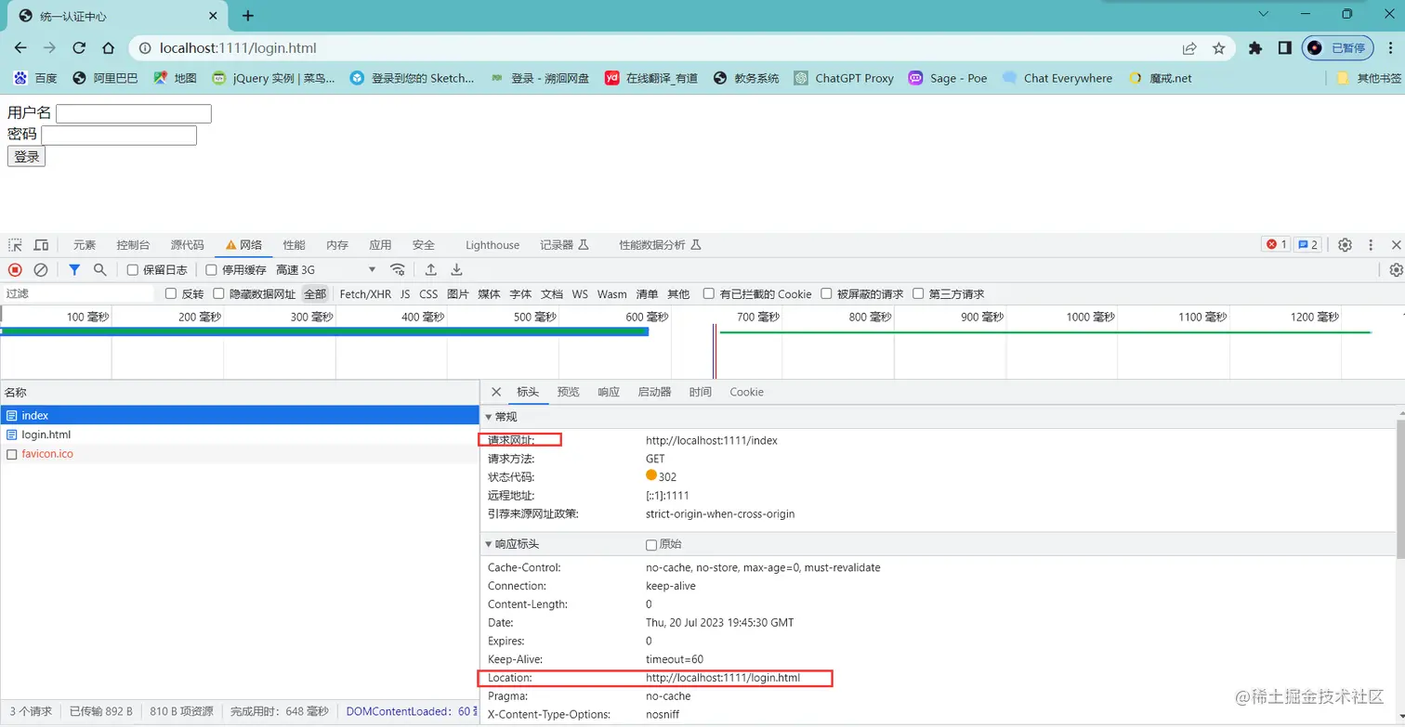Filter requests by 文档 type

point(552,294)
